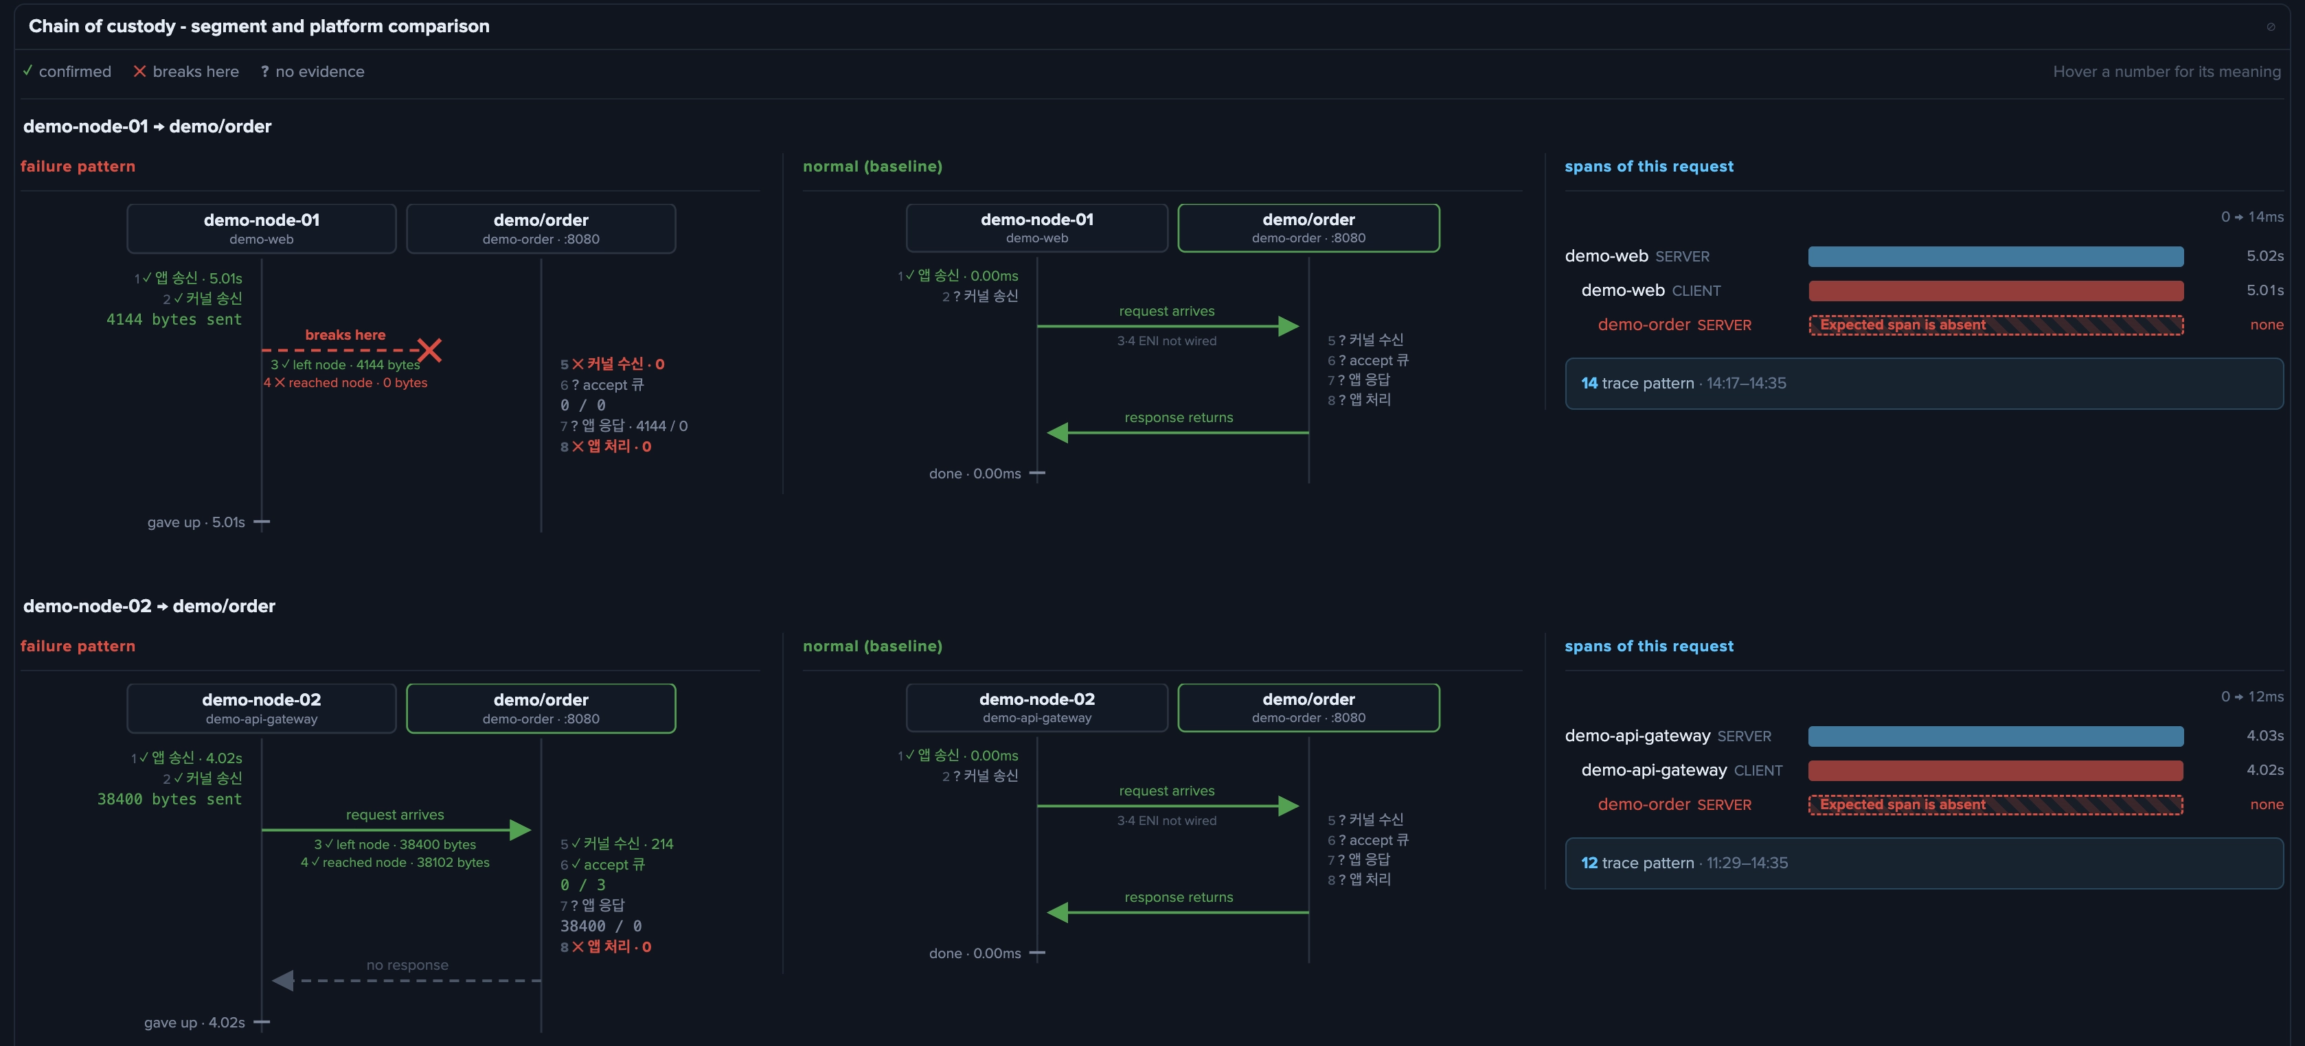Click the green confirmed checkmark legend icon
Image resolution: width=2305 pixels, height=1046 pixels.
[27, 71]
